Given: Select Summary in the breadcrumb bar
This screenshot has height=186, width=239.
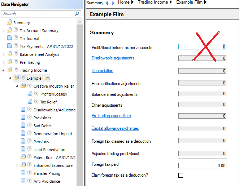Looking at the screenshot, I should tap(95, 3).
